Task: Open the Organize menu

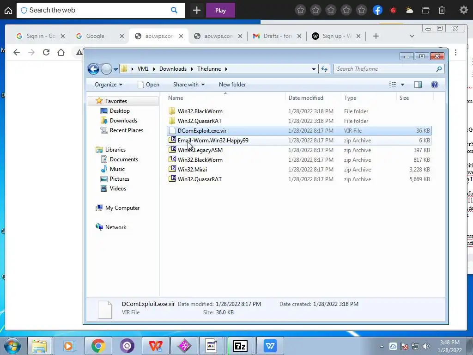Action: click(108, 85)
